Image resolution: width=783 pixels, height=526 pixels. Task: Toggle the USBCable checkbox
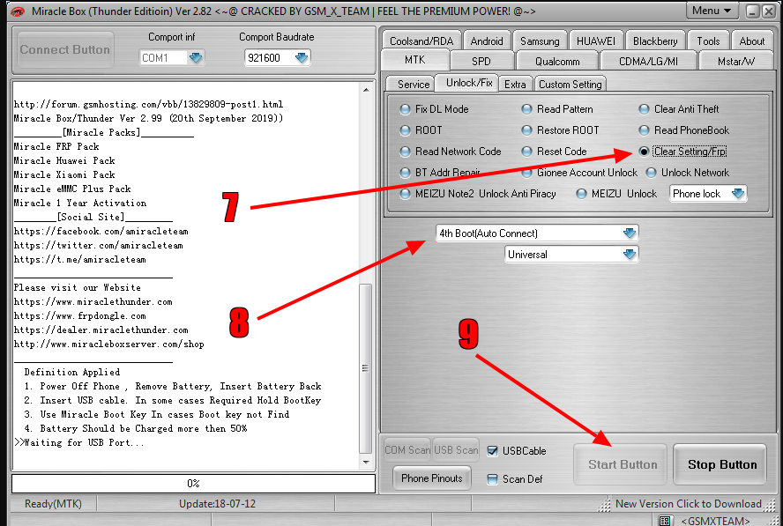tap(492, 451)
